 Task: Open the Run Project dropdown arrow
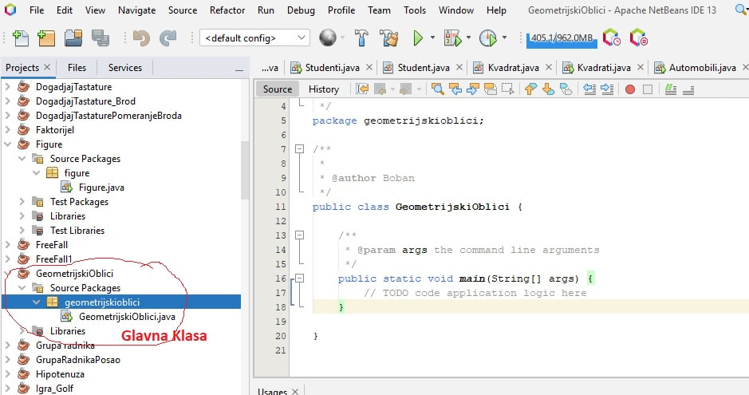433,38
